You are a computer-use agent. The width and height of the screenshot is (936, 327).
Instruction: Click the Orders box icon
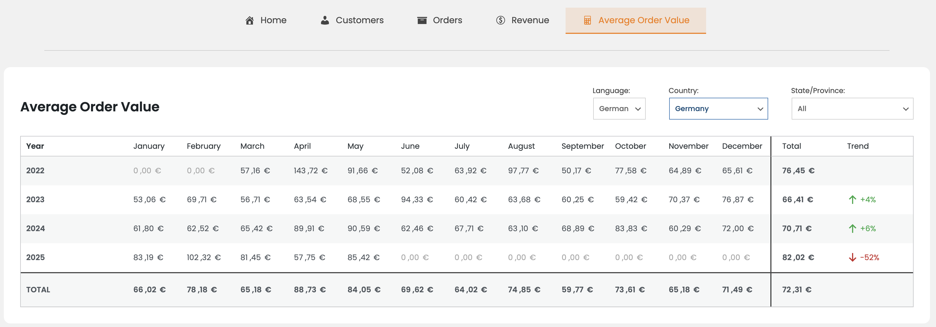click(x=422, y=20)
